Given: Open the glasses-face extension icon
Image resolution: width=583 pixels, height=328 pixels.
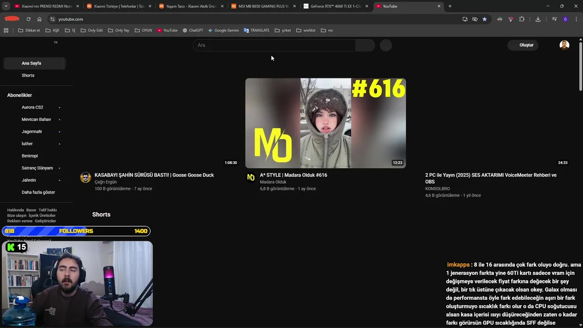Looking at the screenshot, I should click(500, 19).
